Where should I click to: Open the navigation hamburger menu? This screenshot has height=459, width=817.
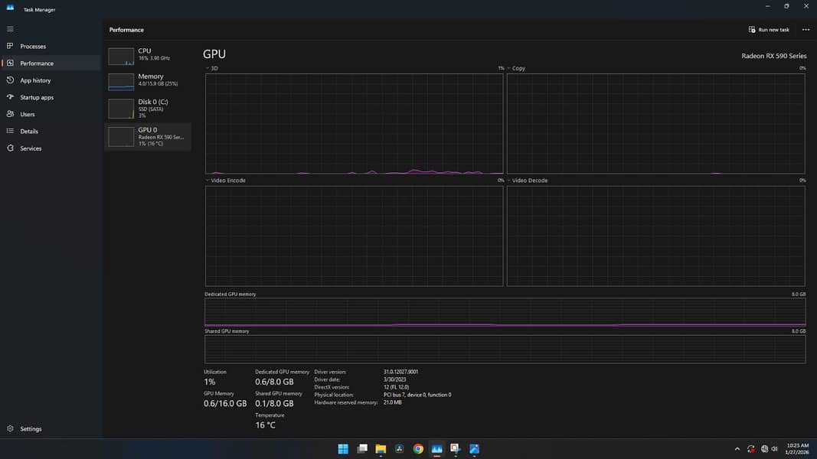coord(10,29)
